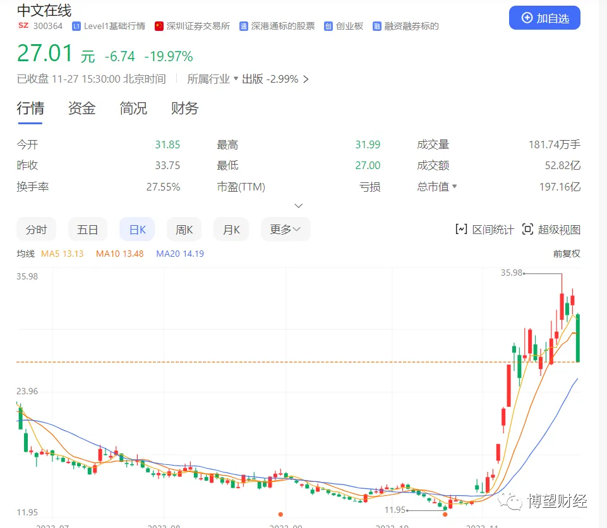This screenshot has width=607, height=528.
Task: Click the 今开 value 31.85
Action: click(x=167, y=144)
